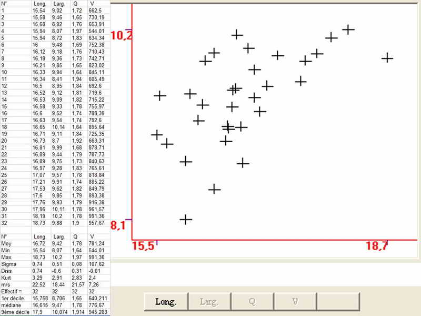The width and height of the screenshot is (421, 316).
Task: Click the 9ème décile row label
Action: (14, 312)
